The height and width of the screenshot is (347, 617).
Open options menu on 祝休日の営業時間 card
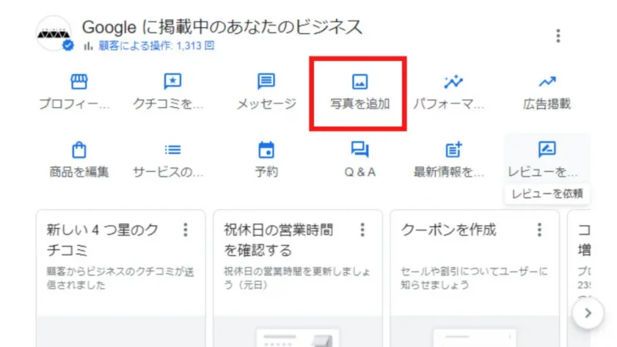(x=362, y=230)
